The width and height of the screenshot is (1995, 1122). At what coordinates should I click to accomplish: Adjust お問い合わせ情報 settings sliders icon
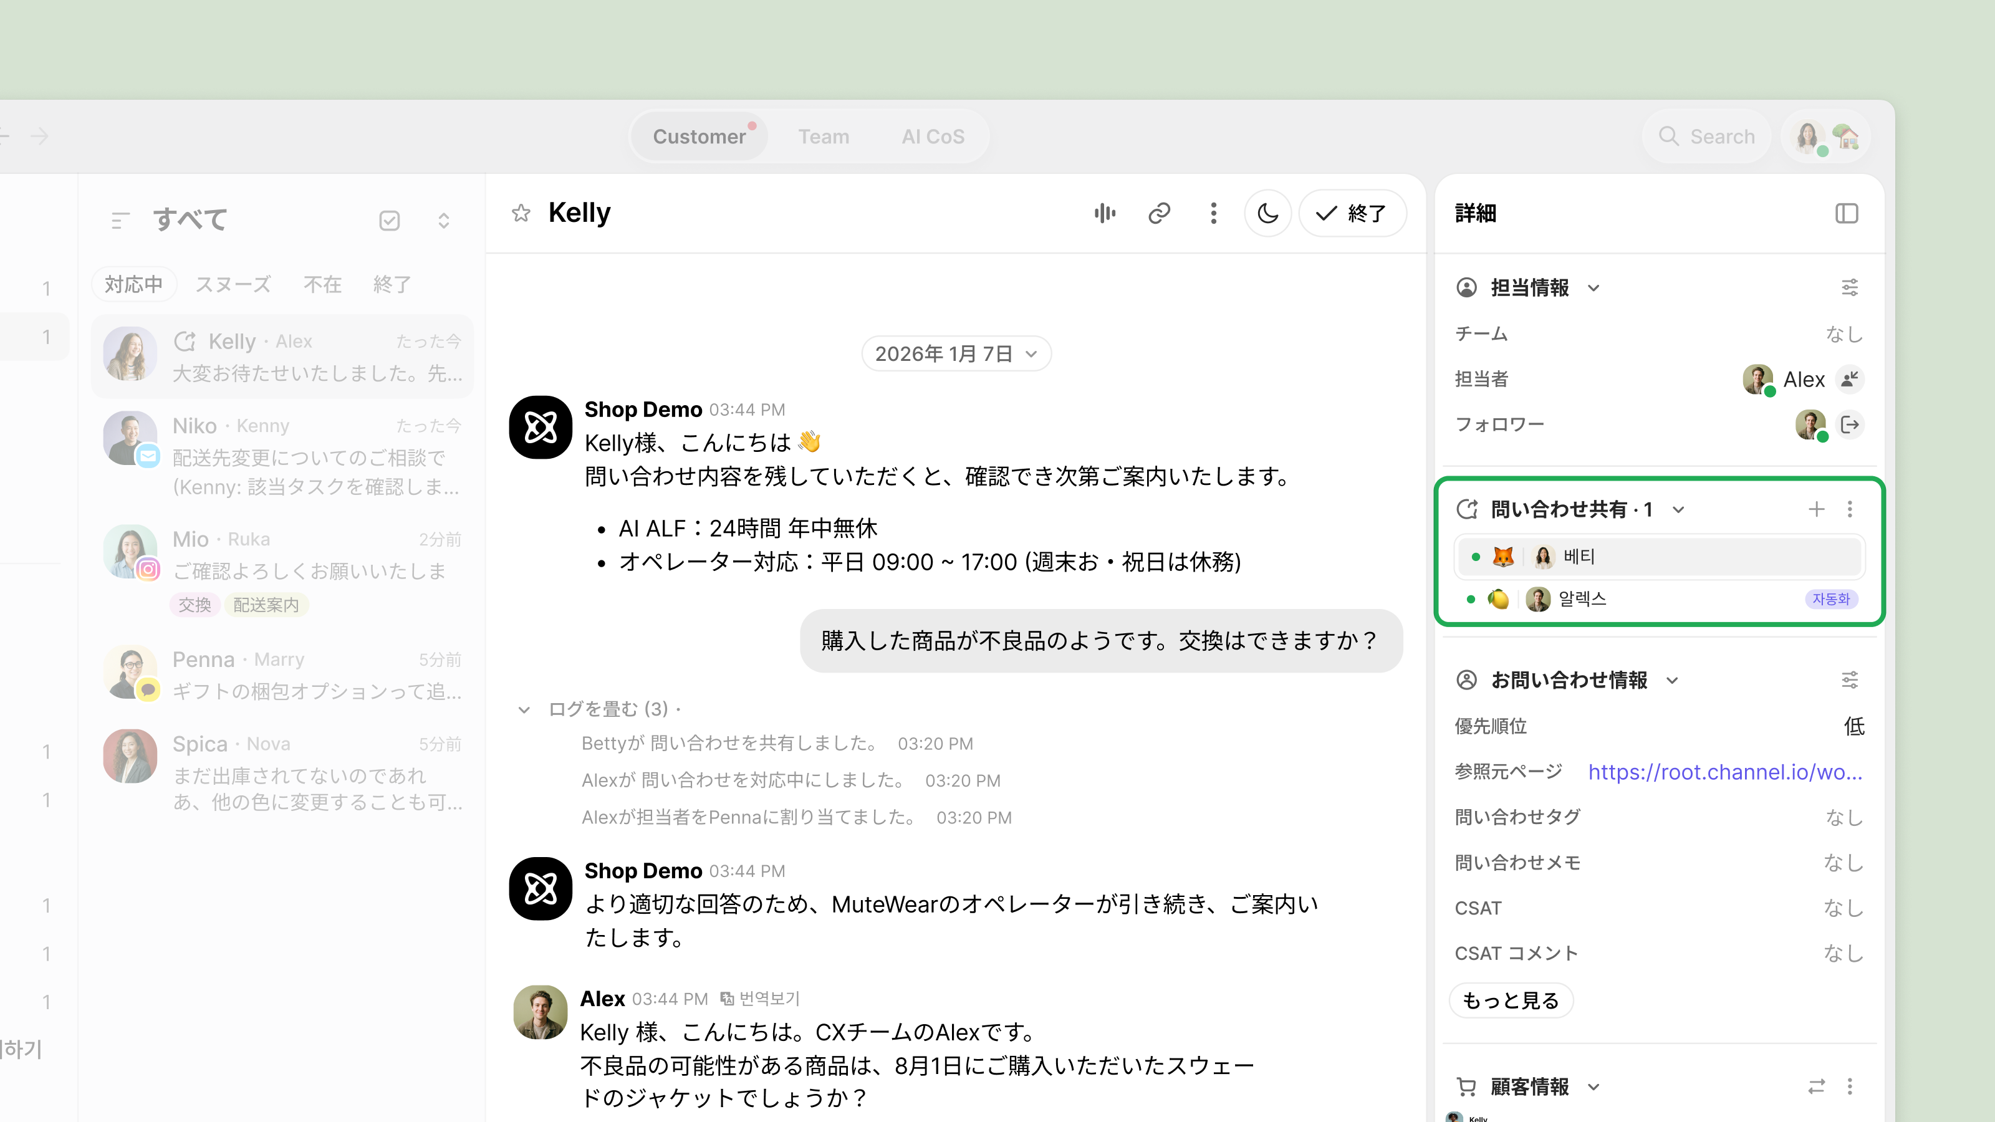pyautogui.click(x=1849, y=680)
